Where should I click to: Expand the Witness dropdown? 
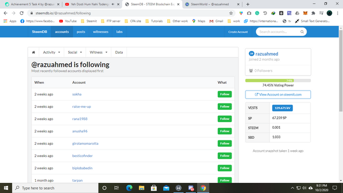[x=99, y=53]
